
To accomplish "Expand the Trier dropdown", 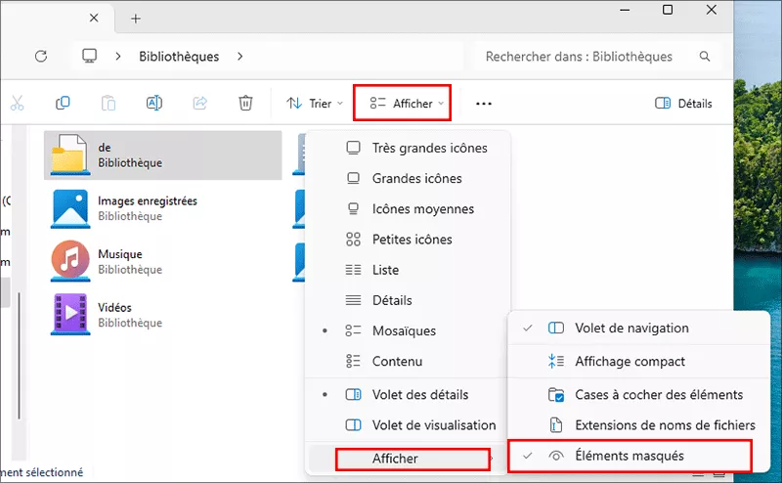I will [314, 103].
